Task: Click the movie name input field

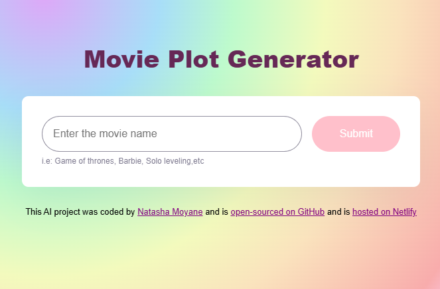Action: coord(171,134)
